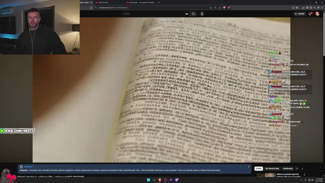Open YouTube notifications bell
This screenshot has height=183, width=325.
click(x=310, y=14)
